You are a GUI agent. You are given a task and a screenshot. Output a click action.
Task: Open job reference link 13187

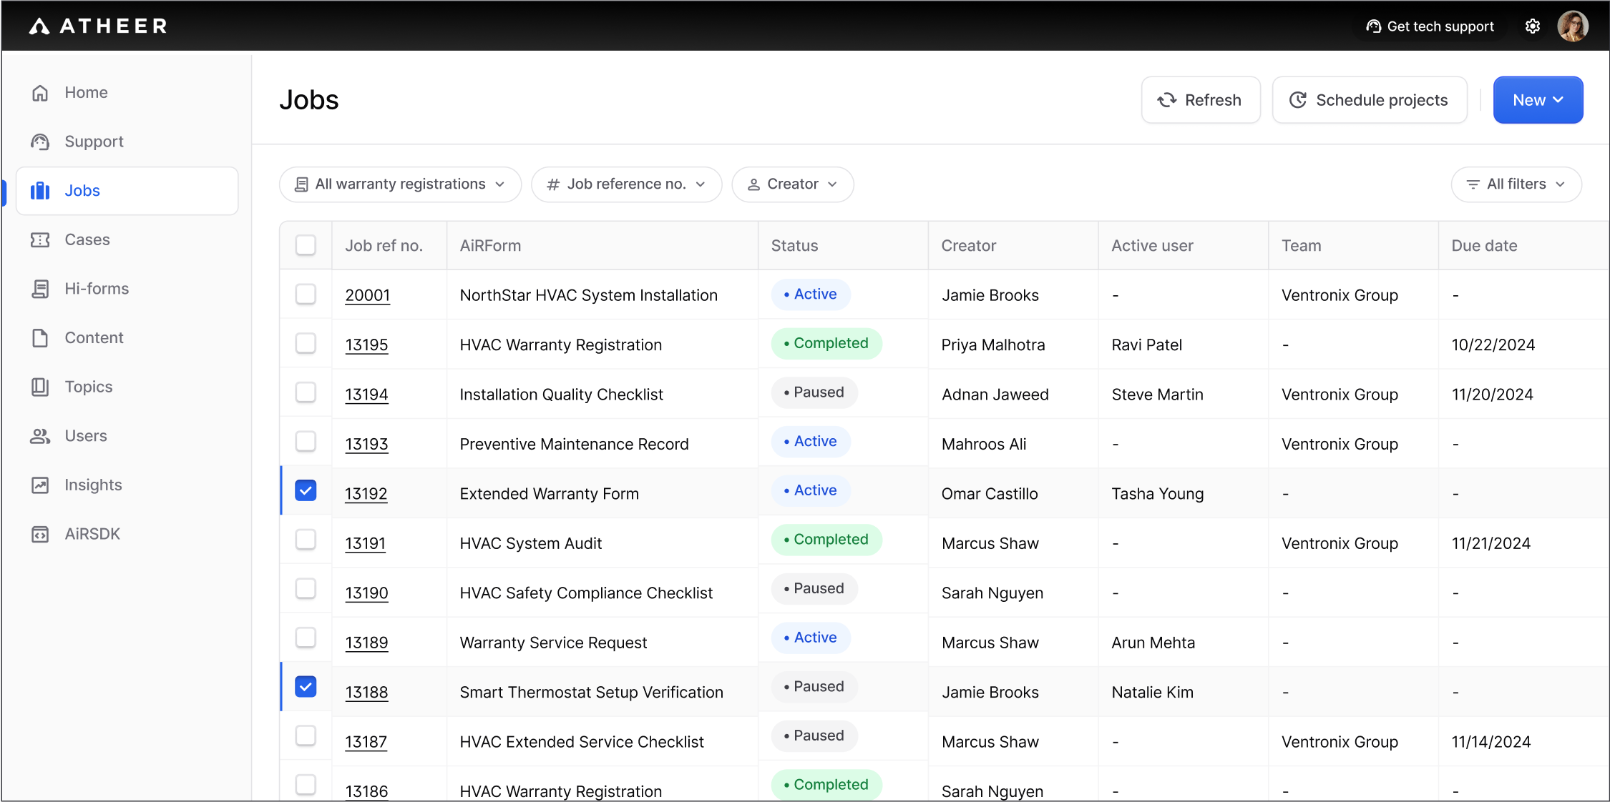(366, 742)
